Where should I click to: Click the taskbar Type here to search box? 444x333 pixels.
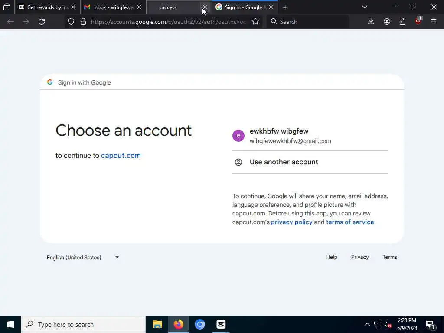pyautogui.click(x=83, y=324)
